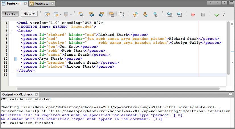Open the History view

coord(29,14)
